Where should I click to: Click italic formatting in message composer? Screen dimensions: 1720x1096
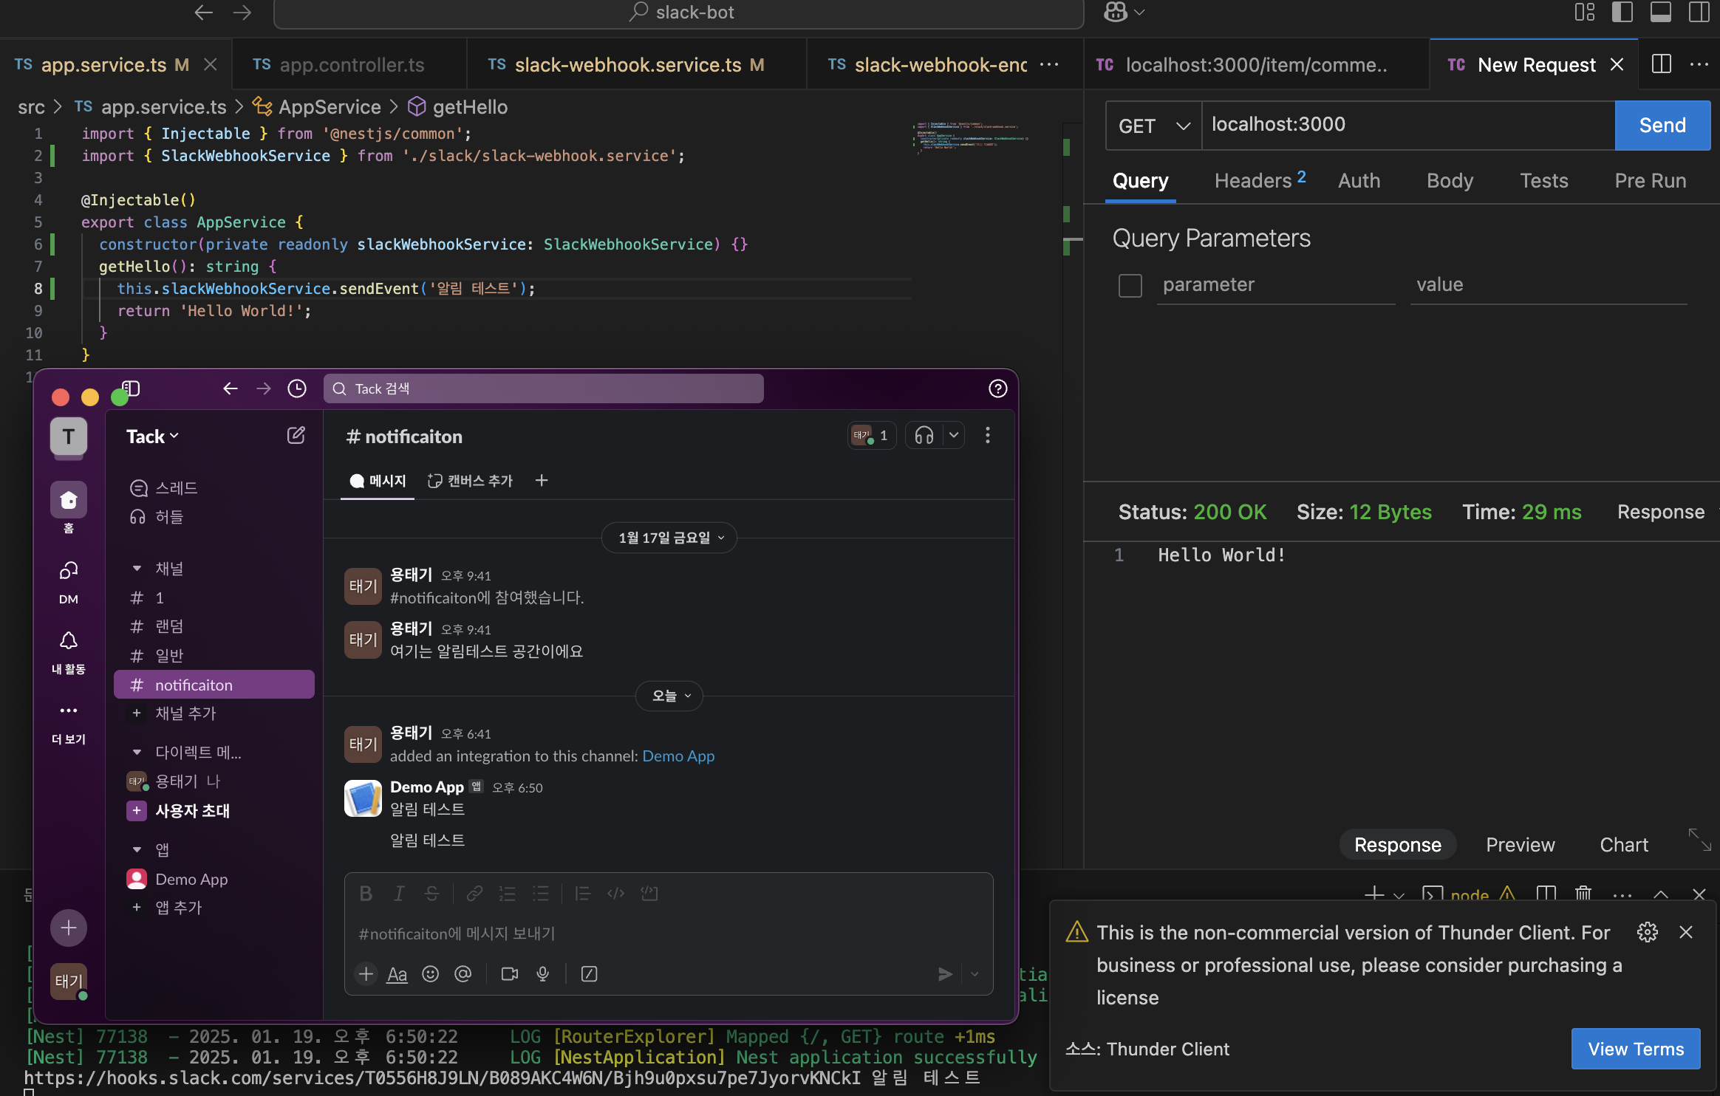coord(399,894)
